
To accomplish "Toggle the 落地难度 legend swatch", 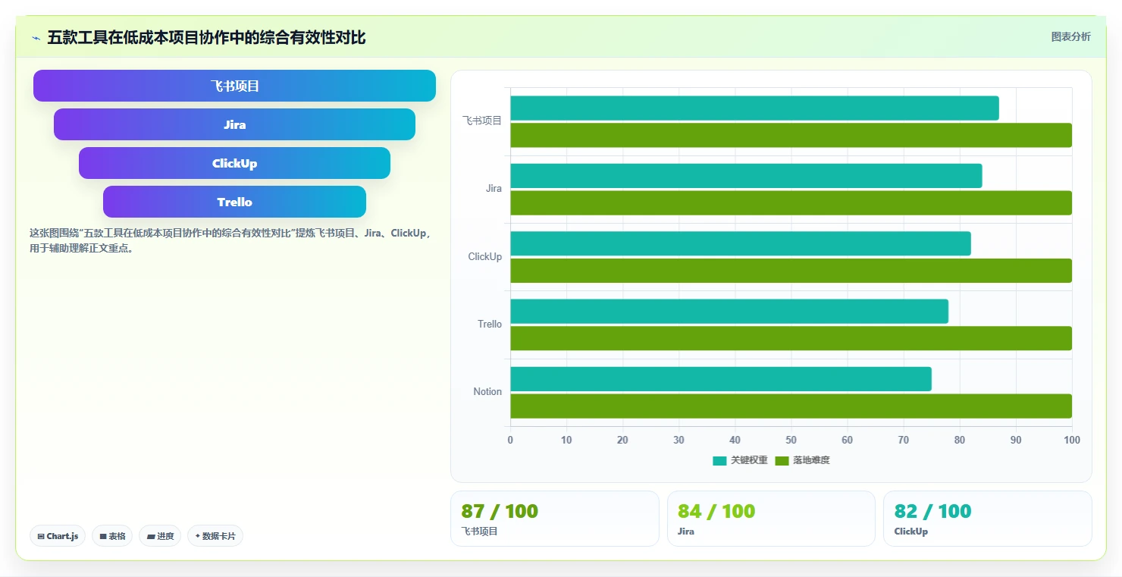I will point(782,460).
